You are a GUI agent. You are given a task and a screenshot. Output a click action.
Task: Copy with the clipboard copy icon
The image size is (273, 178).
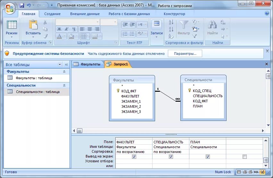coord(45,29)
